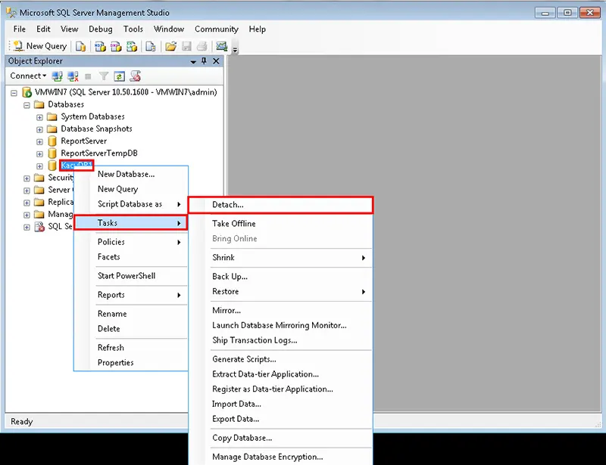Click the Connect Object Explorer icon
The height and width of the screenshot is (465, 606).
tap(58, 76)
